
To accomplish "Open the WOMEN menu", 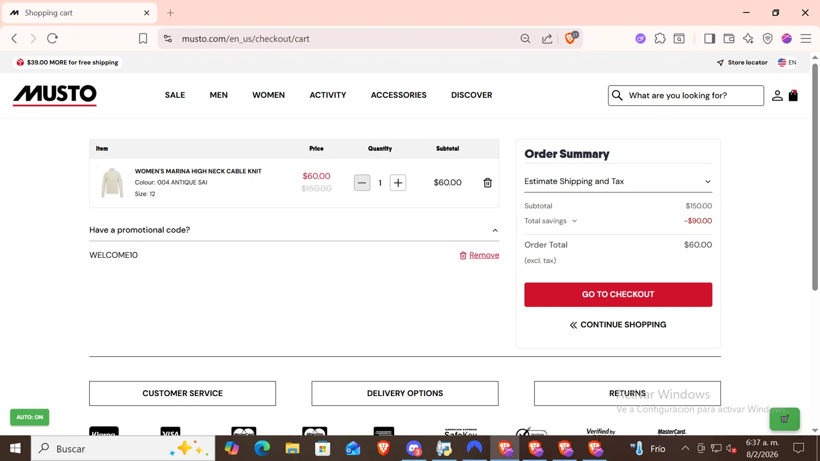I will pyautogui.click(x=268, y=95).
